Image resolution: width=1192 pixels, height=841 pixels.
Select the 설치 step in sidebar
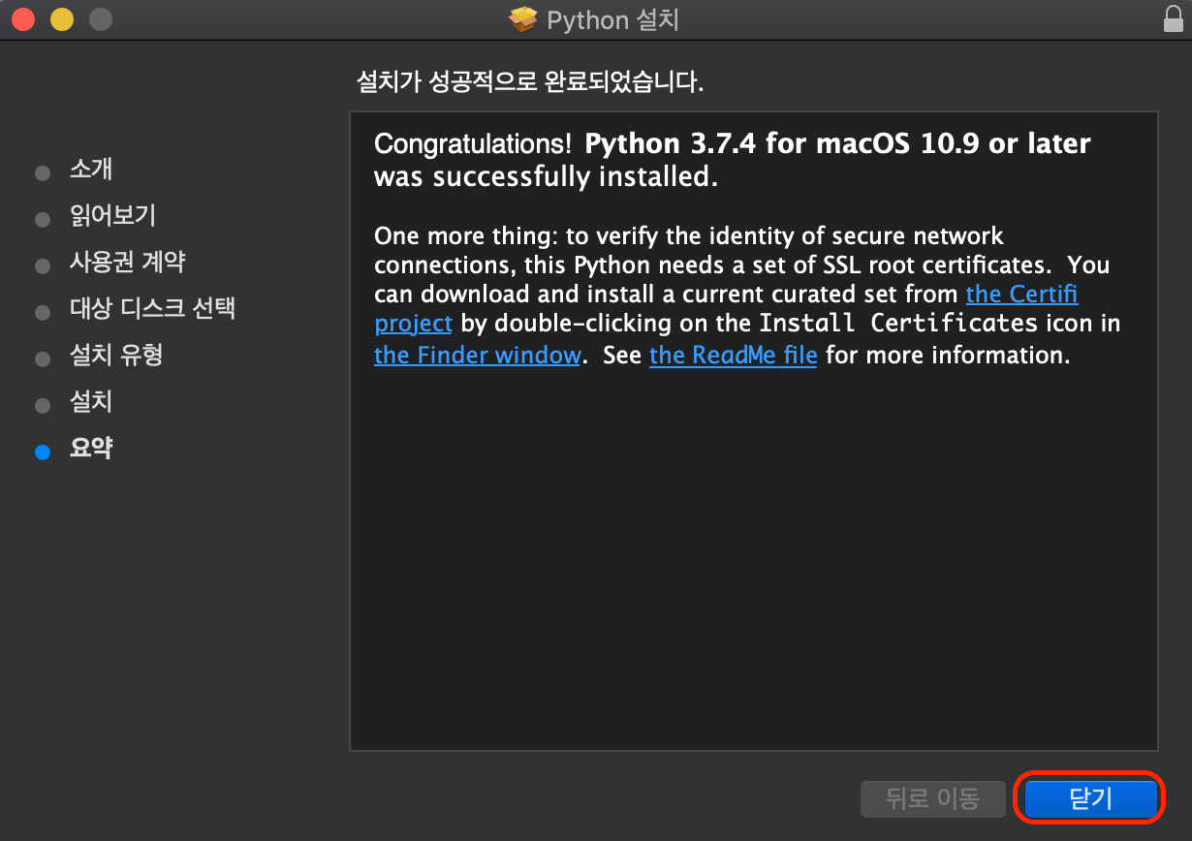pyautogui.click(x=91, y=401)
